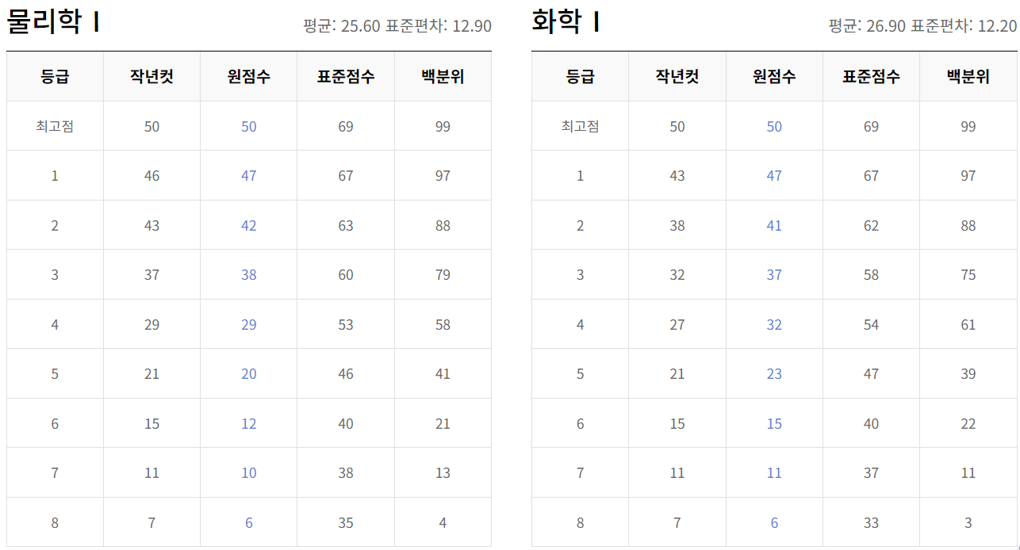Open 원점수 38 link in 물리학 I grade 3

point(249,275)
